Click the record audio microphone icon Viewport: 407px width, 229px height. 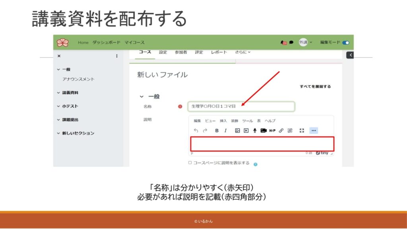point(255,130)
